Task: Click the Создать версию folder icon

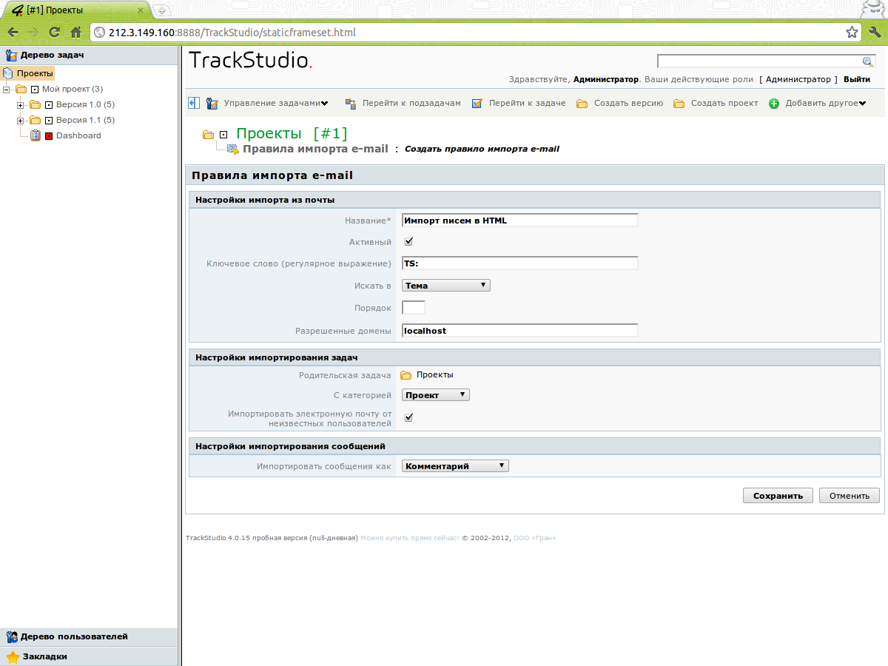Action: click(582, 104)
